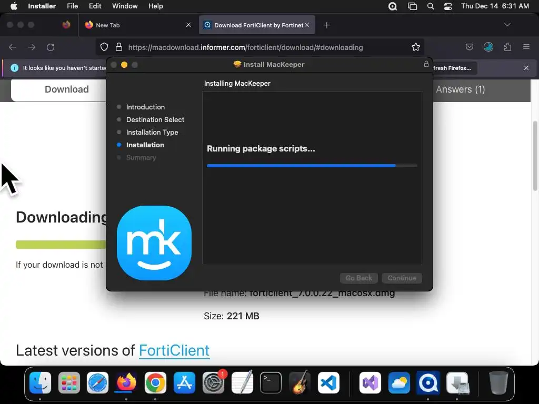Open the Answers (1) tab on the webpage
Viewport: 539px width, 404px height.
pyautogui.click(x=460, y=89)
